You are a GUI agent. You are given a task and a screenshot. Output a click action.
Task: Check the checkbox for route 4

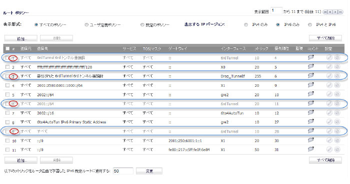coord(7,85)
